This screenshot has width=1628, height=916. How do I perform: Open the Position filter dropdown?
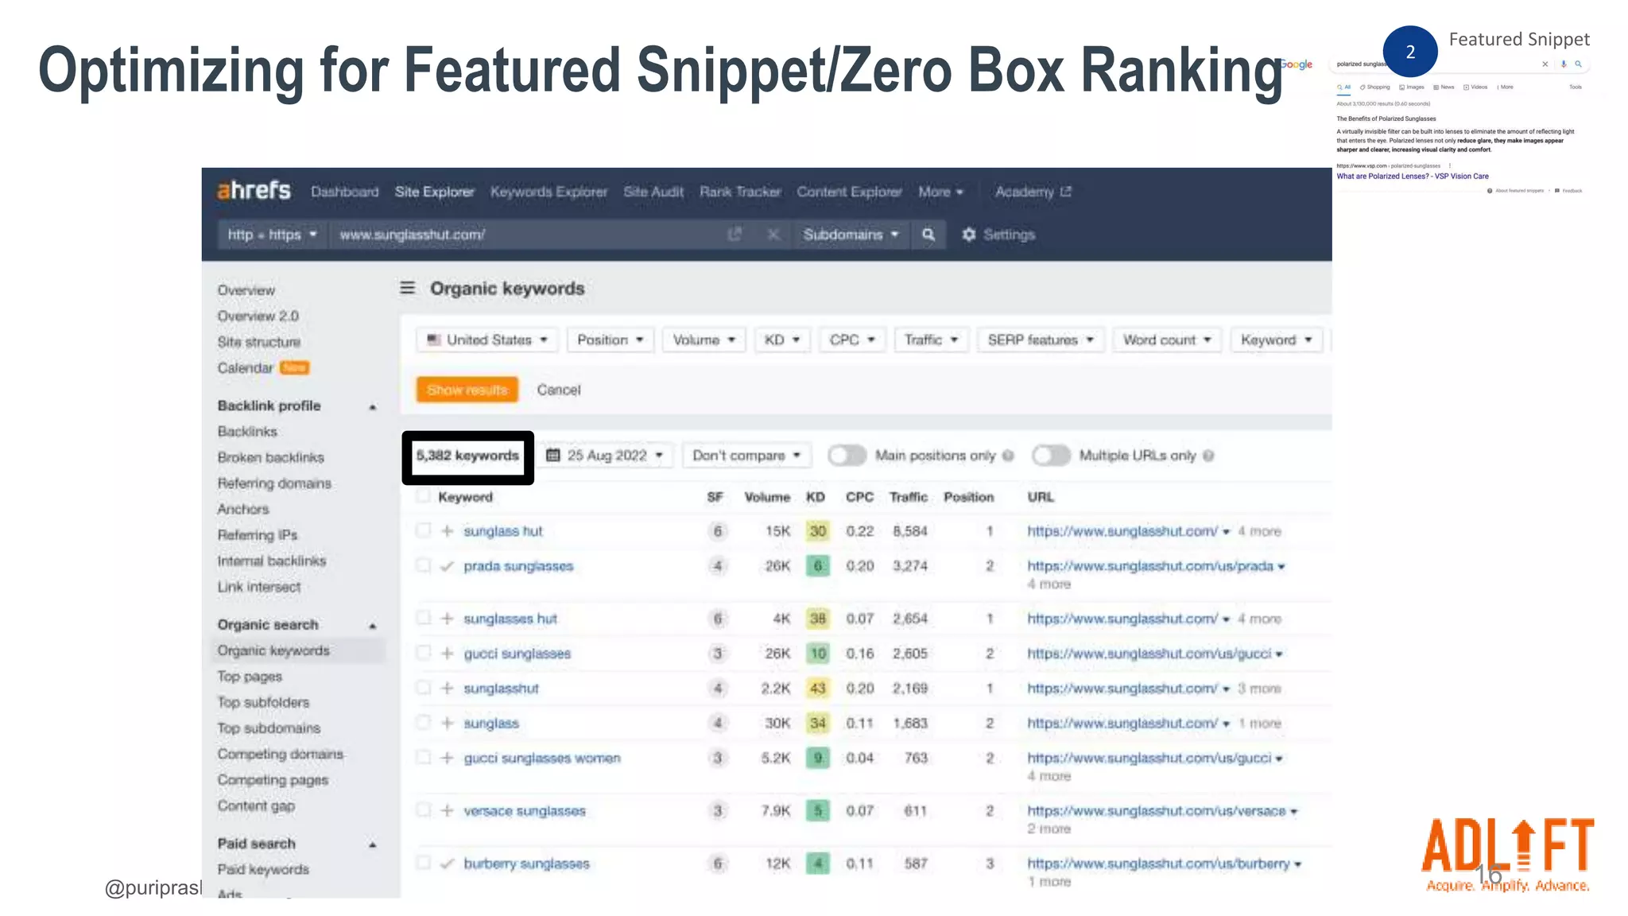pyautogui.click(x=610, y=340)
